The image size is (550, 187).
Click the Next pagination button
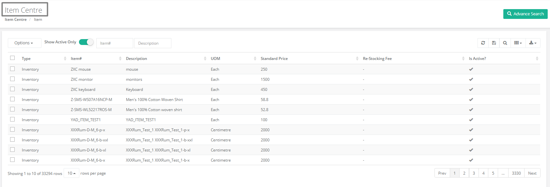point(532,173)
